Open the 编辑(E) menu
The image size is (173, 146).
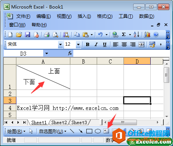tap(44, 16)
